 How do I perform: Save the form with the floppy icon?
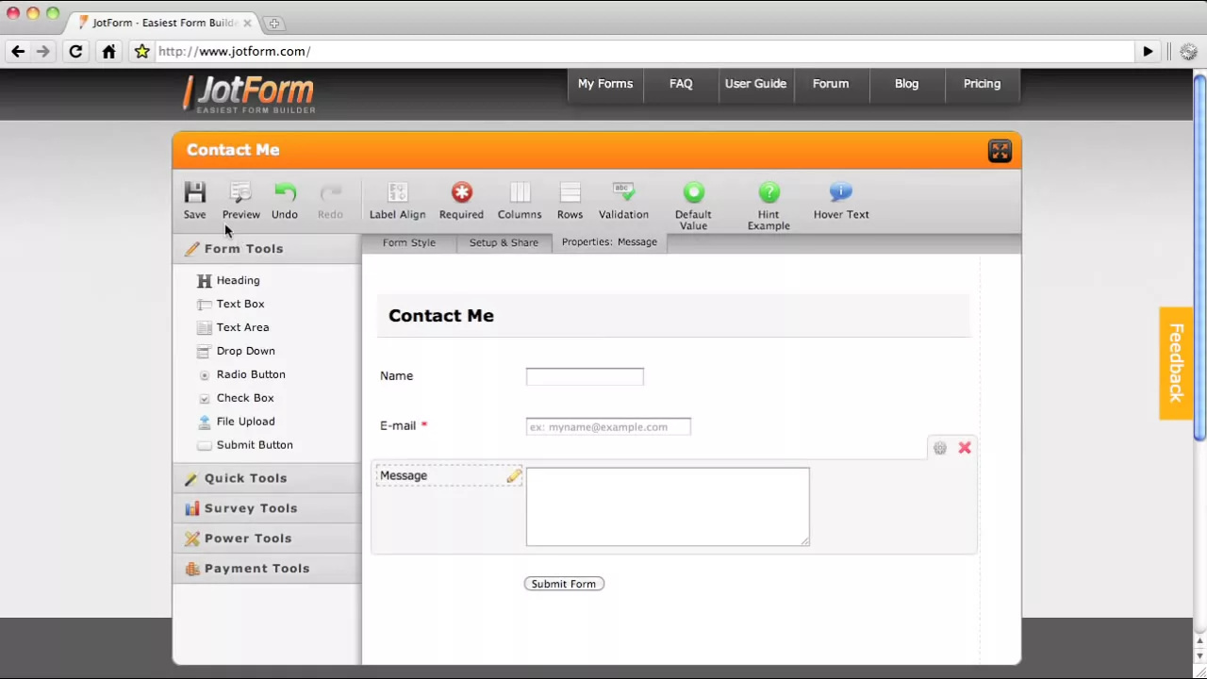click(194, 201)
